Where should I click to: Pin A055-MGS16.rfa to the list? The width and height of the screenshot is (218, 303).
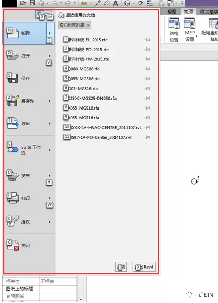coord(147,118)
